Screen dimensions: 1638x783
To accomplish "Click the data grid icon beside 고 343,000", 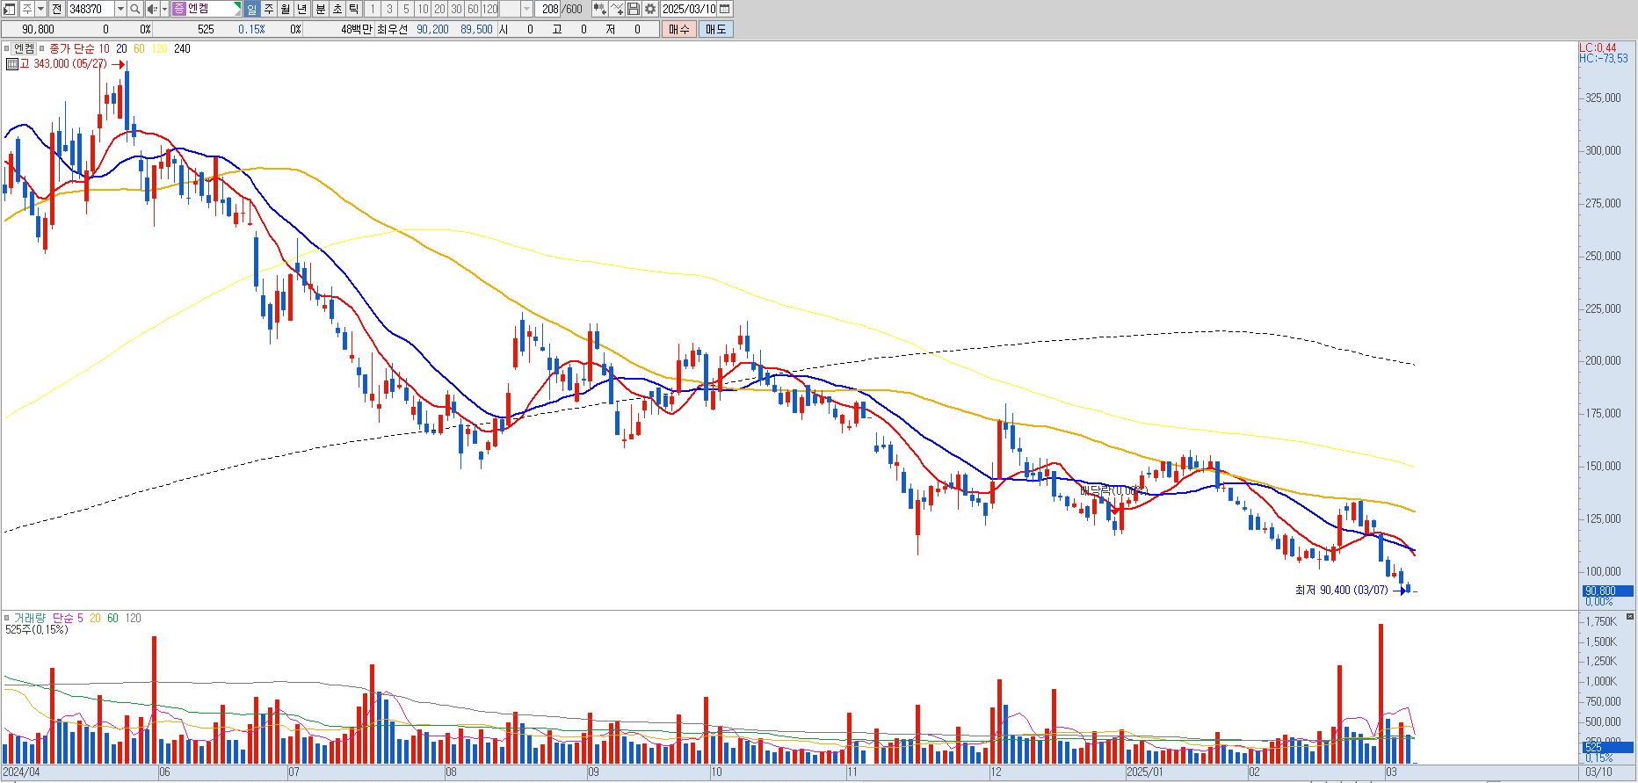I will (x=11, y=64).
